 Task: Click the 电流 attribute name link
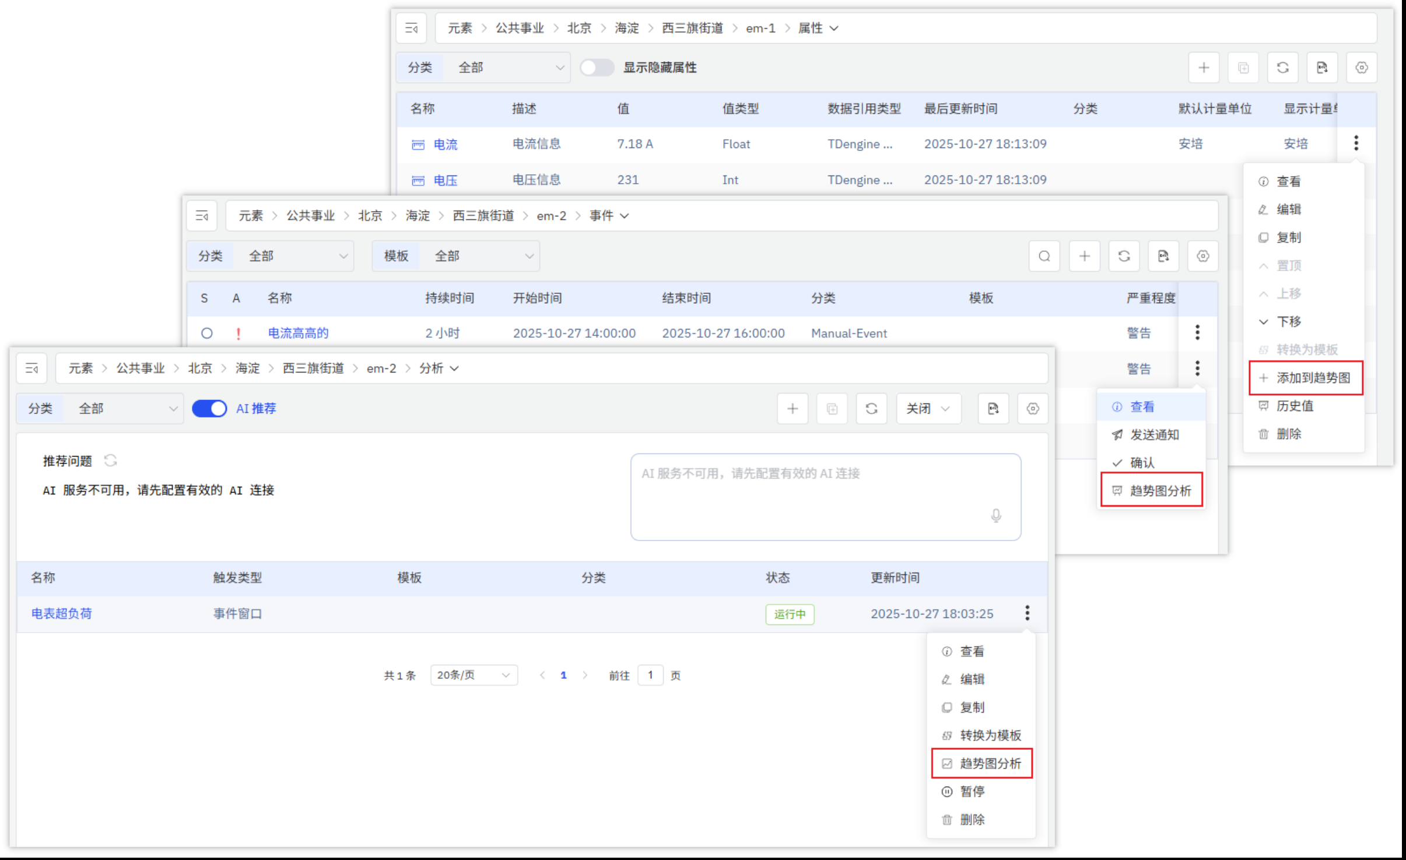446,144
